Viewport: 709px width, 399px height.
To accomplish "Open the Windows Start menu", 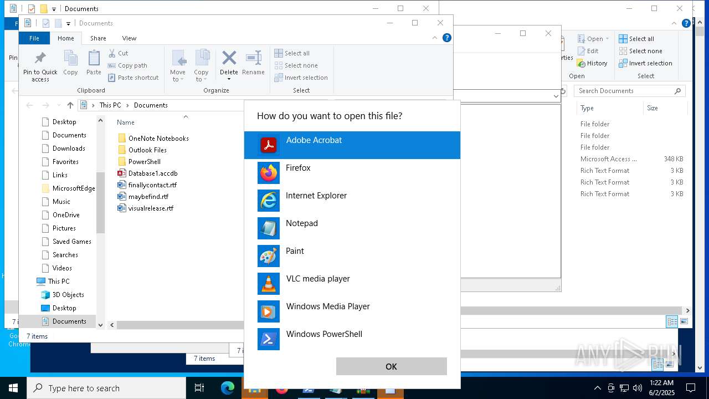I will click(x=13, y=388).
